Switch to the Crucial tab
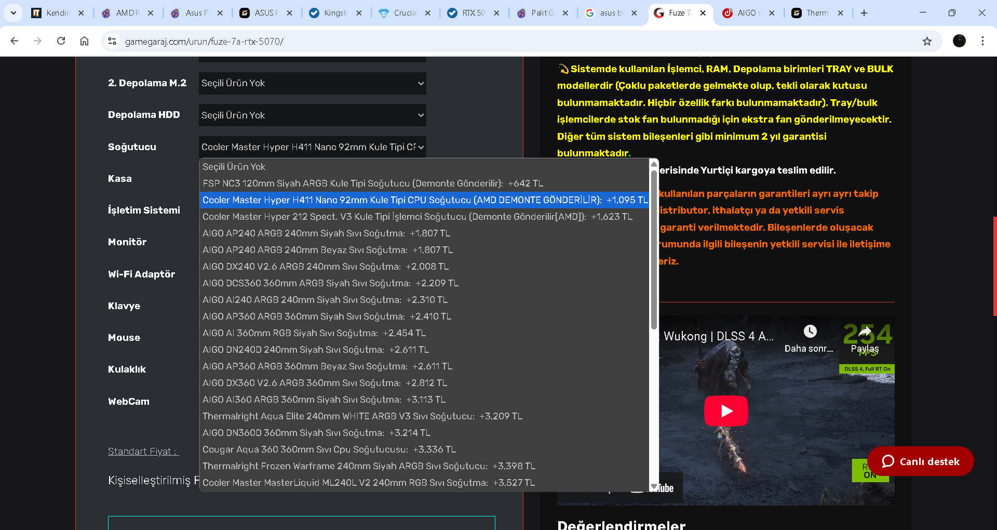The height and width of the screenshot is (530, 997). pos(405,13)
